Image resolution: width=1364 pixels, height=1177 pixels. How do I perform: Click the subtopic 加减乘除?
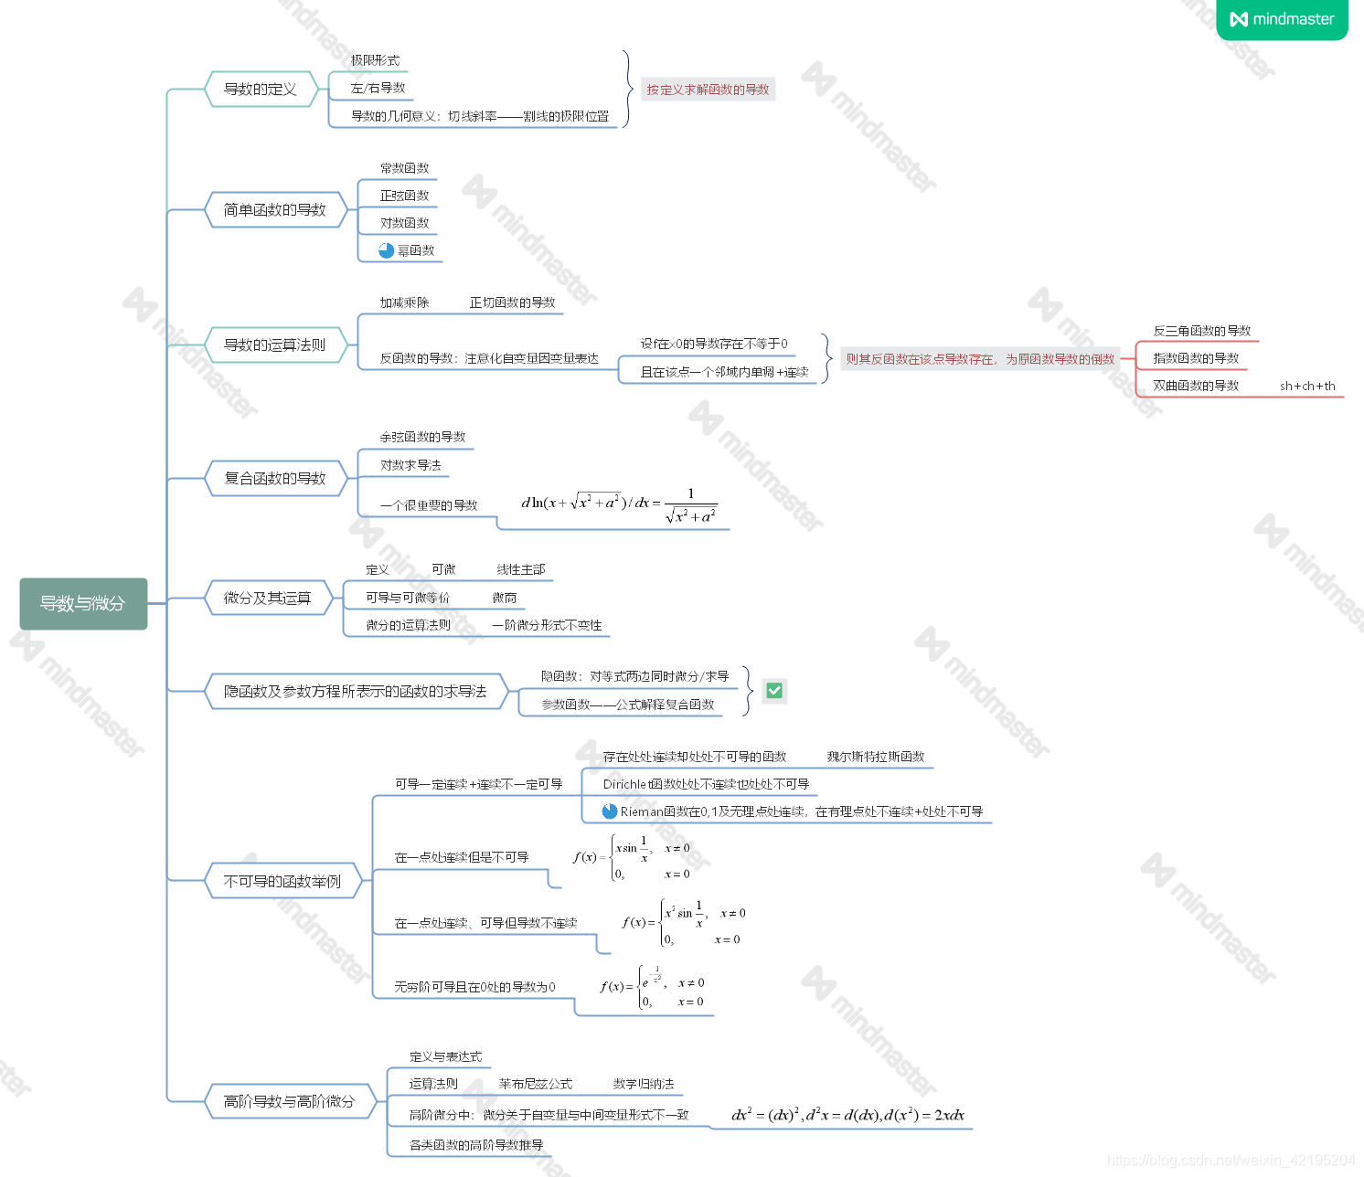pos(405,302)
